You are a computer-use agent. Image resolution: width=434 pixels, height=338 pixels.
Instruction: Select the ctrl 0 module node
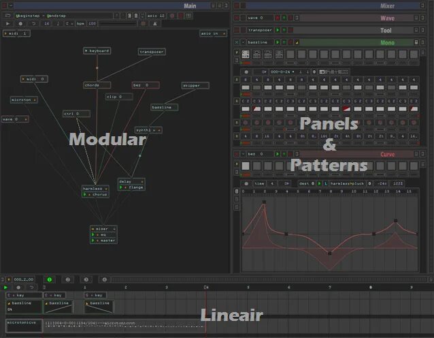click(x=76, y=114)
